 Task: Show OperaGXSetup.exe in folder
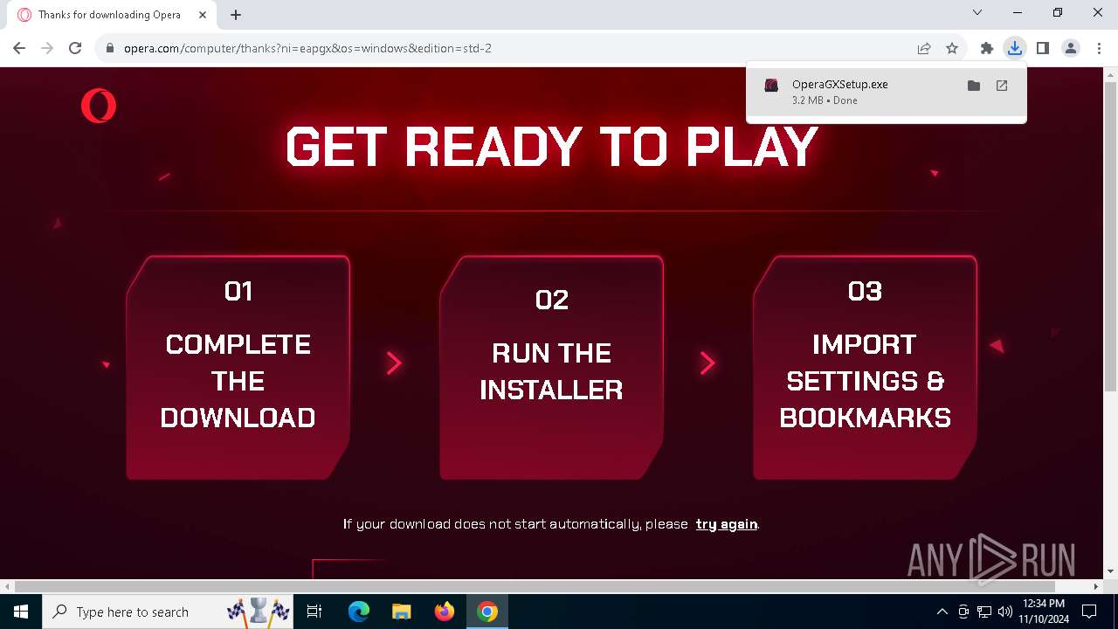click(x=974, y=86)
